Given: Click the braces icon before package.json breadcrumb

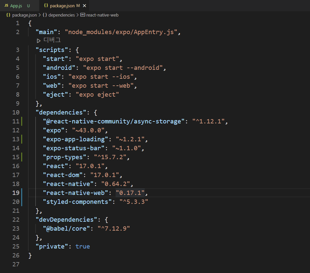Looking at the screenshot, I should click(8, 15).
